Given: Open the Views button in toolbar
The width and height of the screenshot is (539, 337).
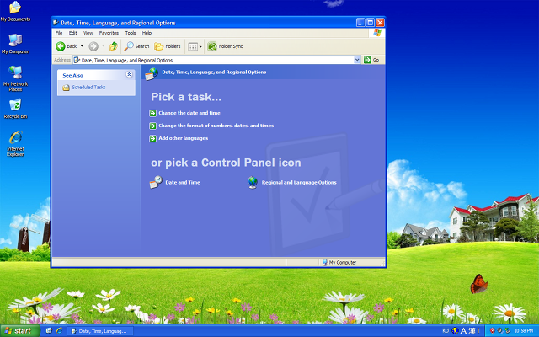Looking at the screenshot, I should [193, 46].
